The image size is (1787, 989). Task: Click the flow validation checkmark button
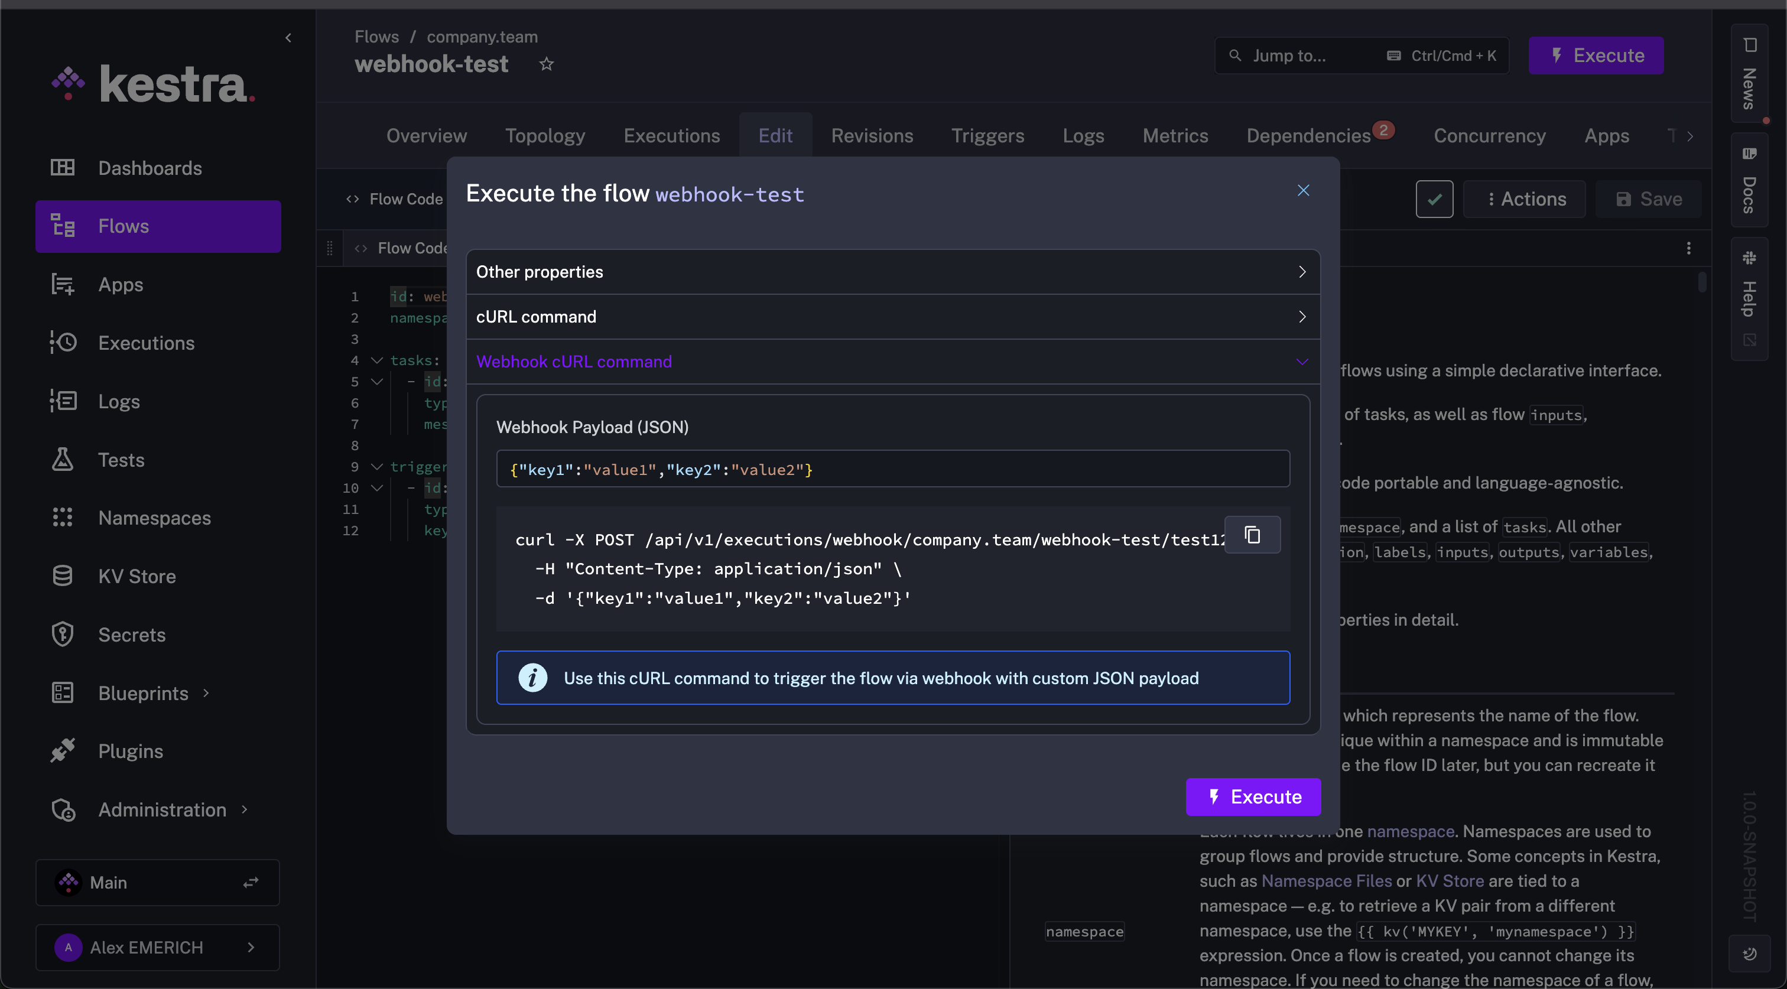pyautogui.click(x=1435, y=199)
